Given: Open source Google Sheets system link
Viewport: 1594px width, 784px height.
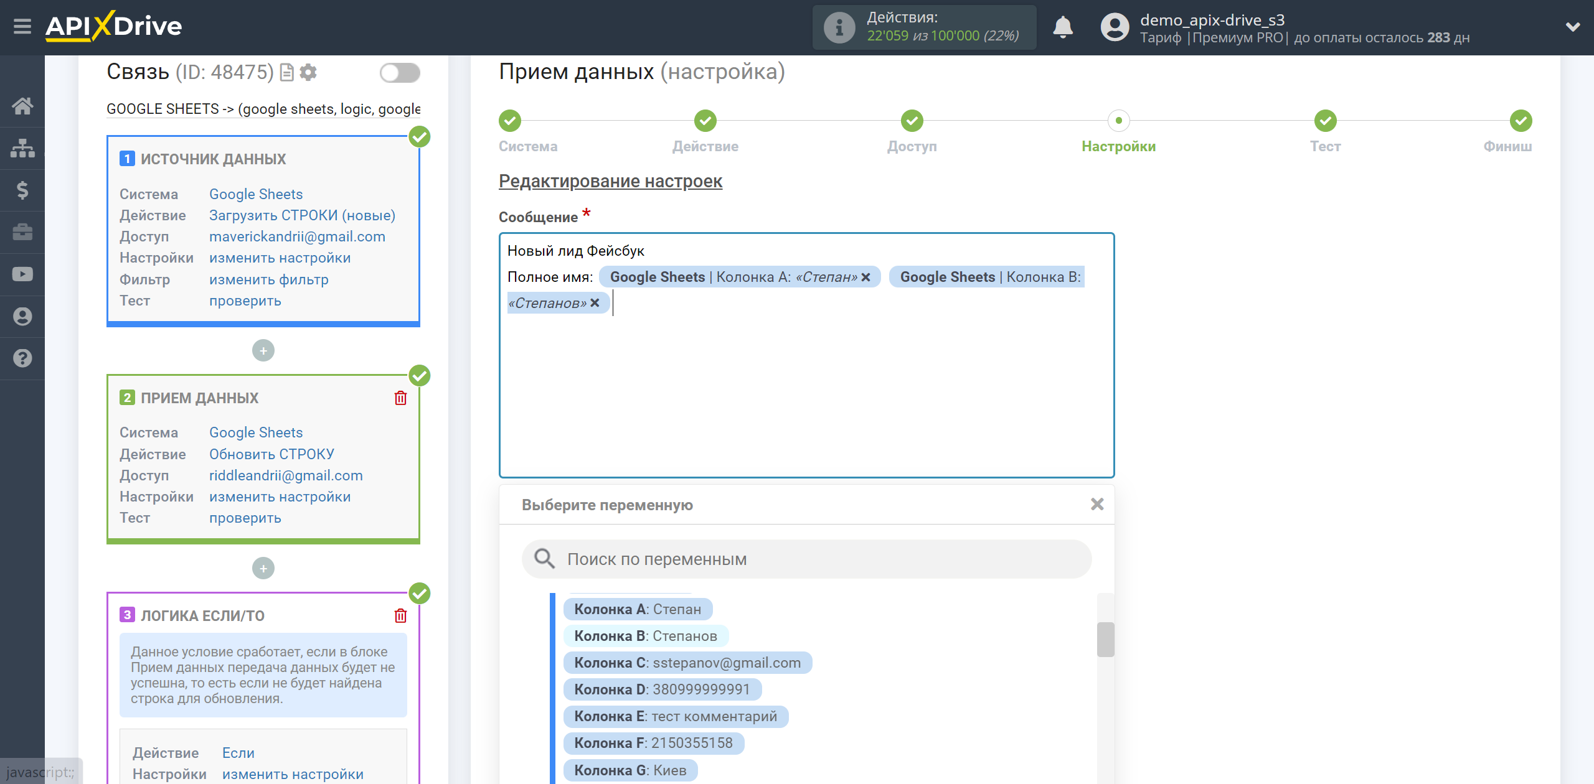Looking at the screenshot, I should click(256, 194).
